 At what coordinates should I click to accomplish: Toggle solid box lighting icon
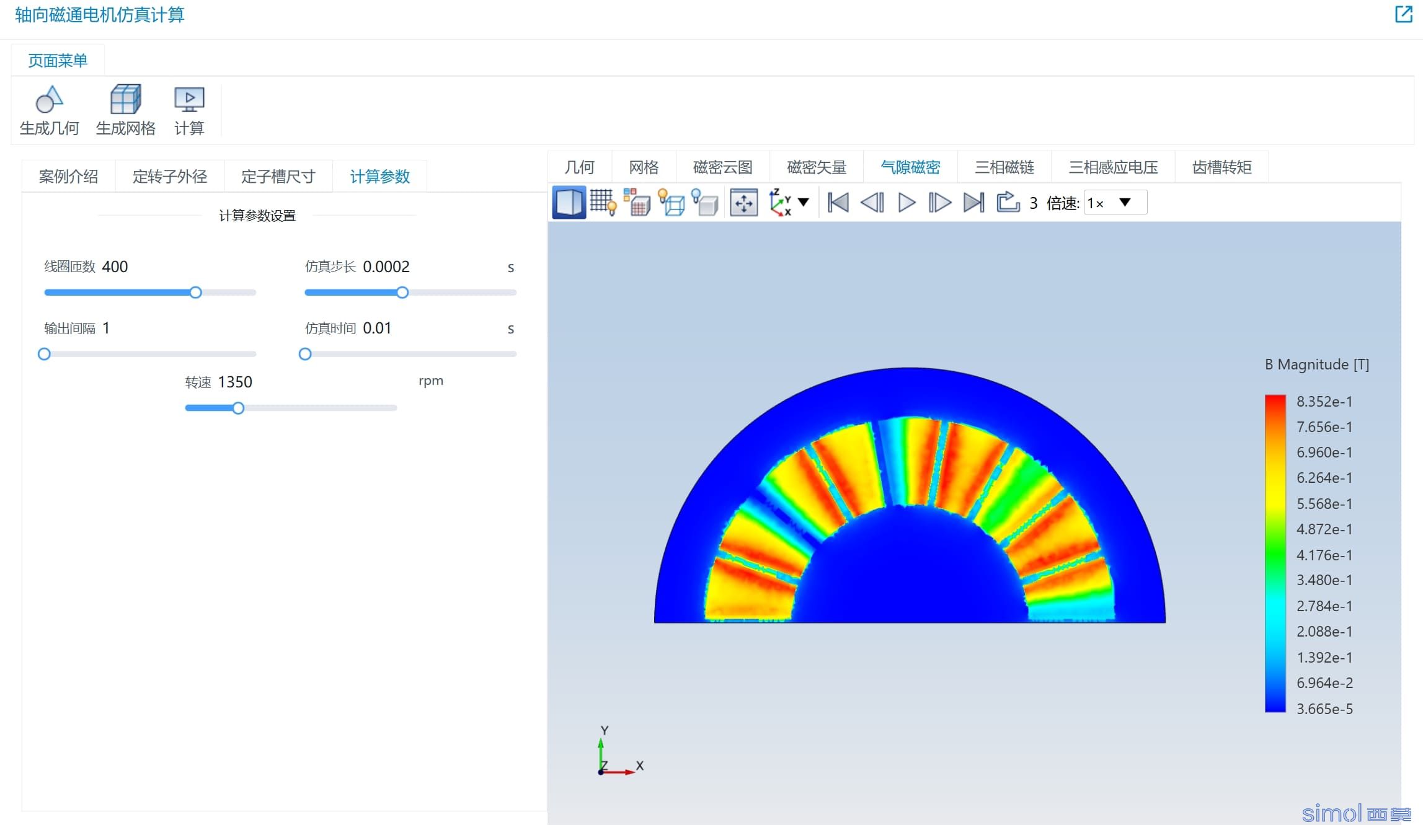click(x=705, y=203)
